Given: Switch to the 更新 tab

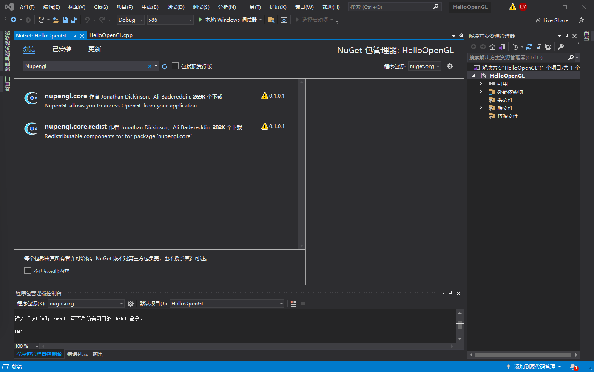Looking at the screenshot, I should (95, 49).
